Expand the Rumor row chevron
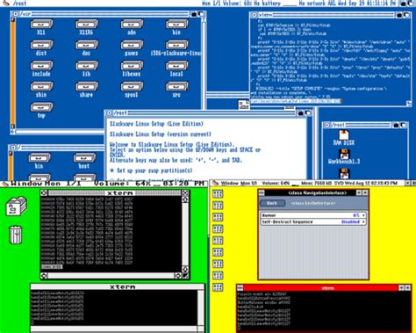Viewport: 416px width, 333px height. coord(363,215)
